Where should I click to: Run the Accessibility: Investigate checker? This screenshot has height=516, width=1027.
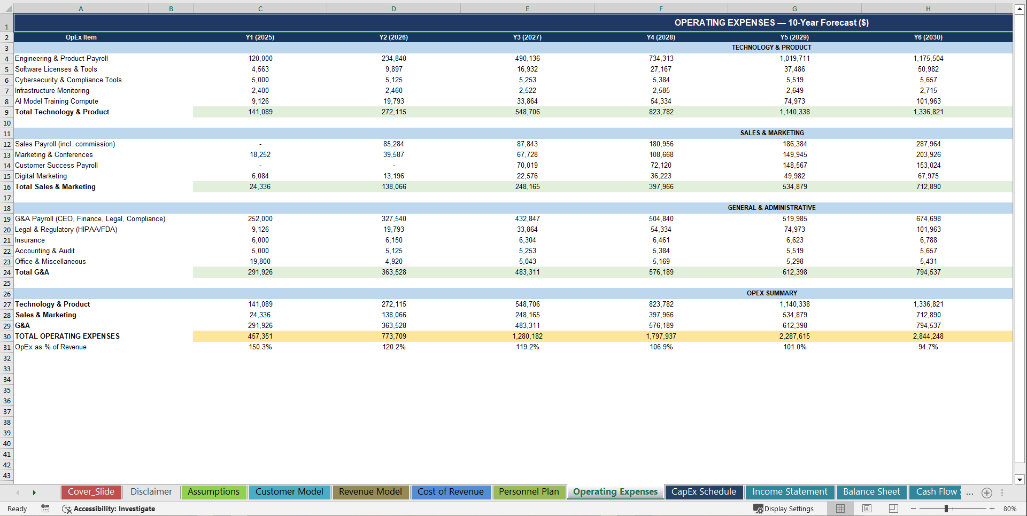(x=109, y=509)
